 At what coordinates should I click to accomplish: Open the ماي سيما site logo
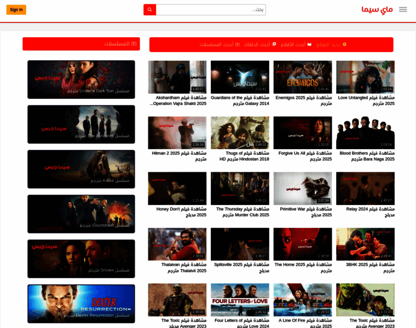pos(377,9)
